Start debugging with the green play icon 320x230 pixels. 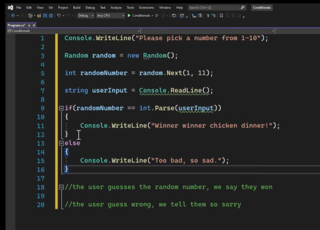[129, 15]
